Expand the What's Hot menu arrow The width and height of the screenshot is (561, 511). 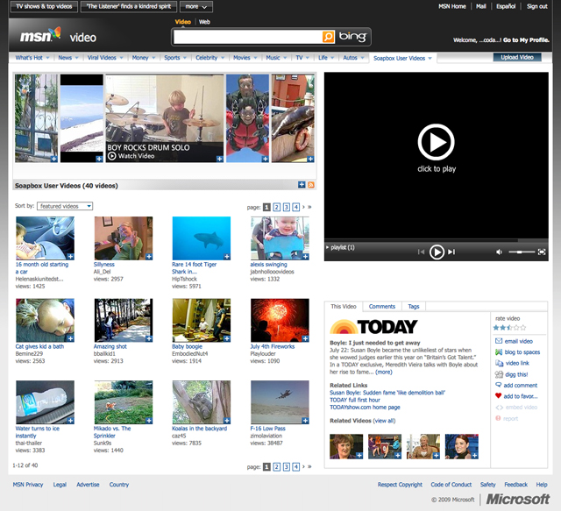coord(47,58)
